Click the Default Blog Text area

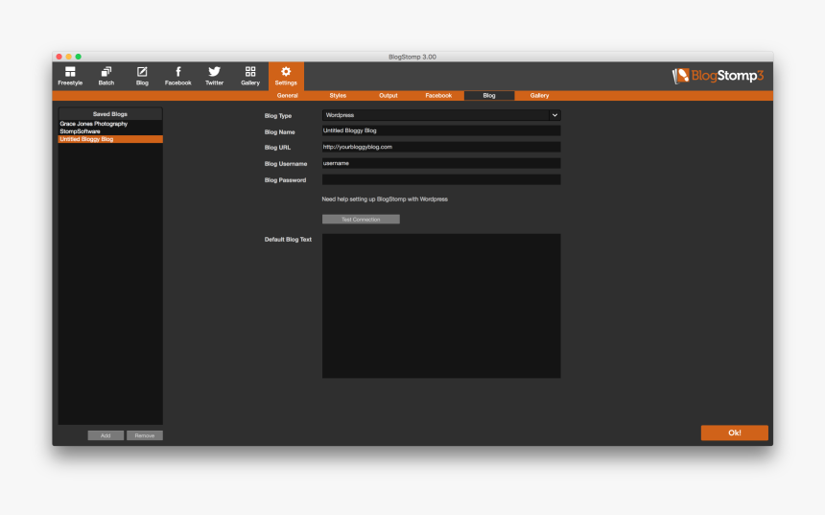[441, 306]
